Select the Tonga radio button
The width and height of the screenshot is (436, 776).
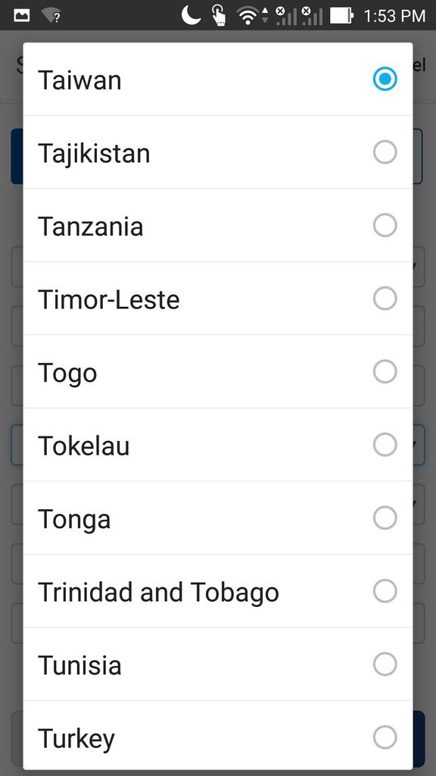click(x=385, y=518)
